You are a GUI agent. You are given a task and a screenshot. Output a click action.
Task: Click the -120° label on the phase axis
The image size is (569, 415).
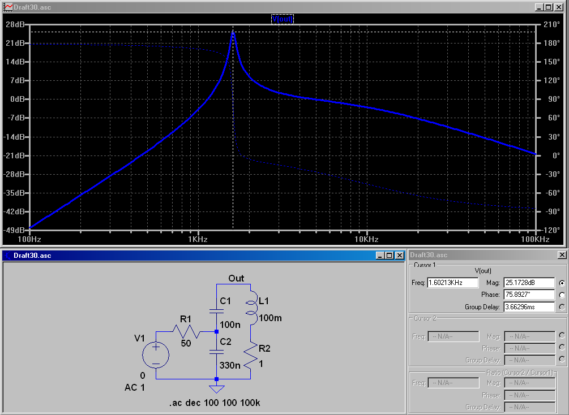551,230
